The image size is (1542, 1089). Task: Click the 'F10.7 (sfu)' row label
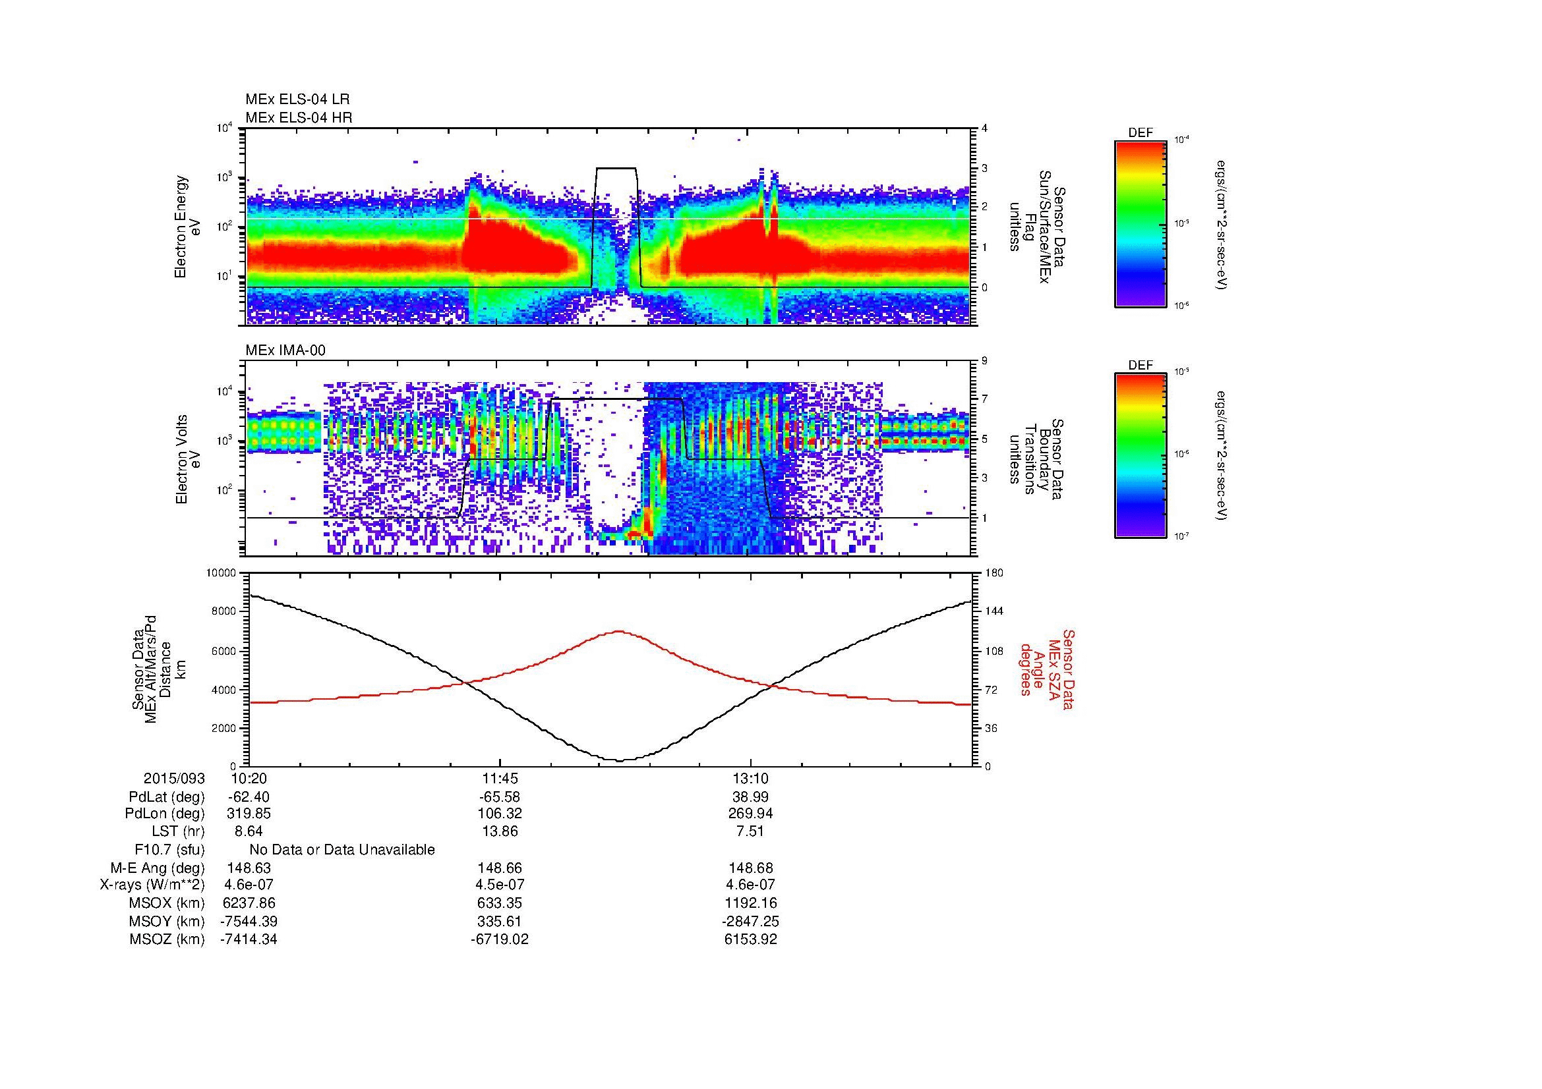point(170,849)
